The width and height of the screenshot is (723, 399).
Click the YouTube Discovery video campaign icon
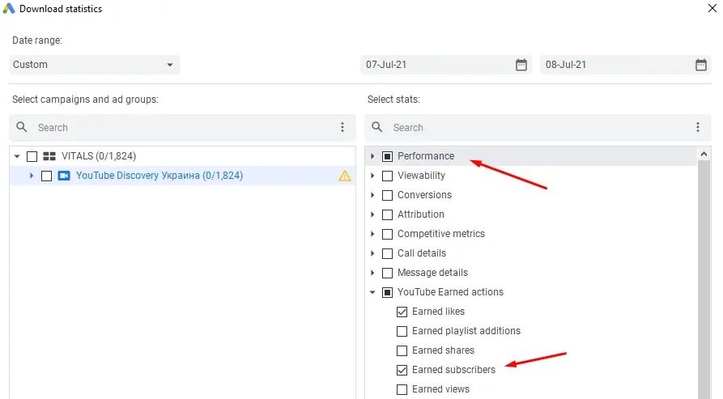pyautogui.click(x=64, y=176)
